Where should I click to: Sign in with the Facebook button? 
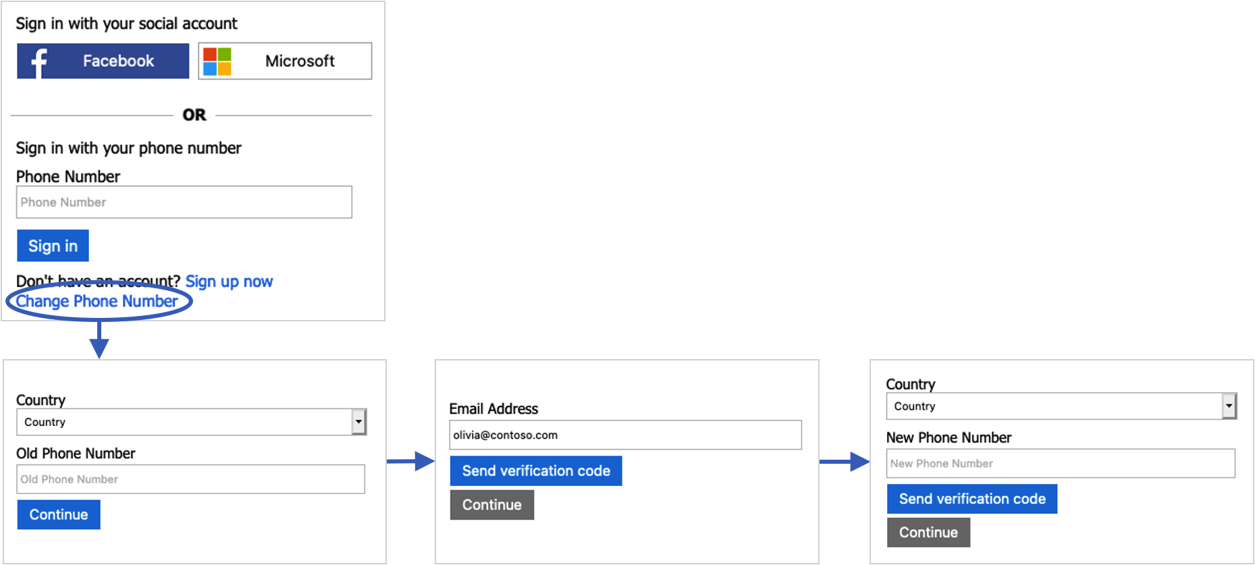point(103,61)
